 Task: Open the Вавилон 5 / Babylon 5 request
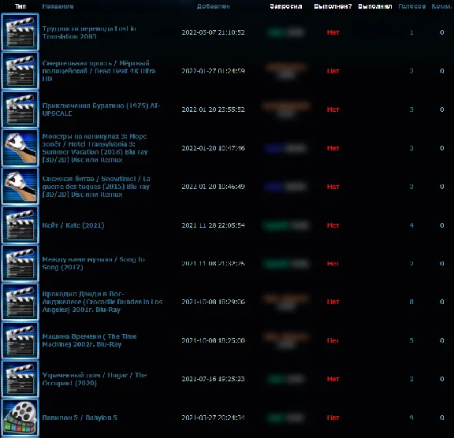(80, 418)
